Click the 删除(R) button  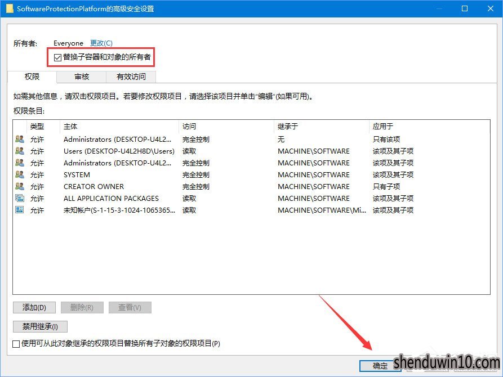click(x=82, y=307)
